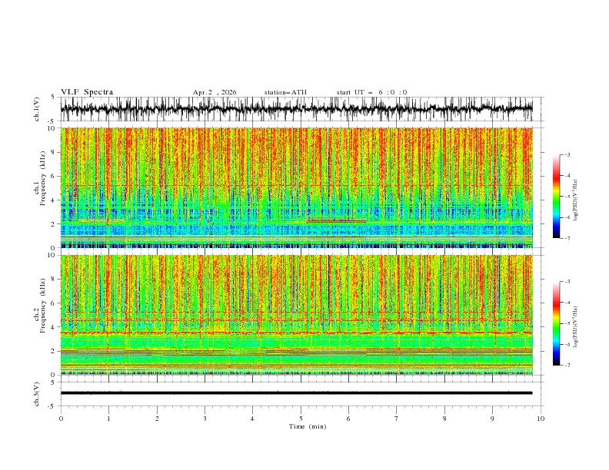Click the "-7" label on ch.2 color bar
This screenshot has width=609, height=470.
[x=567, y=366]
